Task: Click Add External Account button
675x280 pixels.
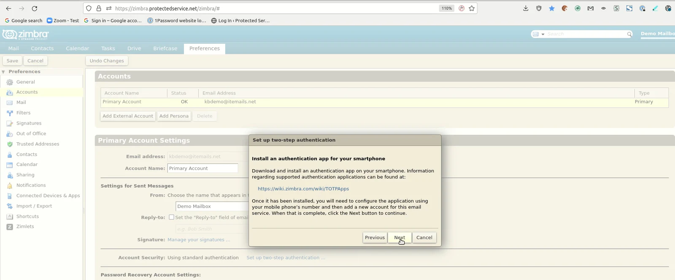Action: 128,116
